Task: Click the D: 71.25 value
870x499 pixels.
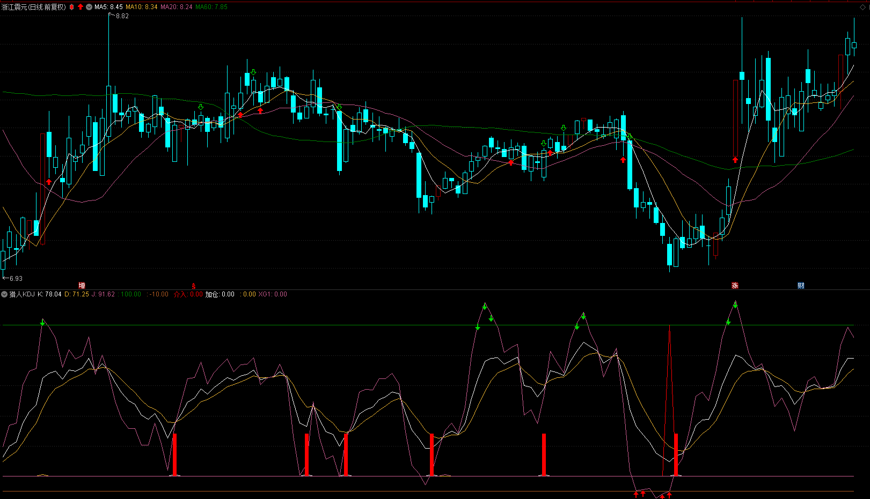Action: point(77,294)
